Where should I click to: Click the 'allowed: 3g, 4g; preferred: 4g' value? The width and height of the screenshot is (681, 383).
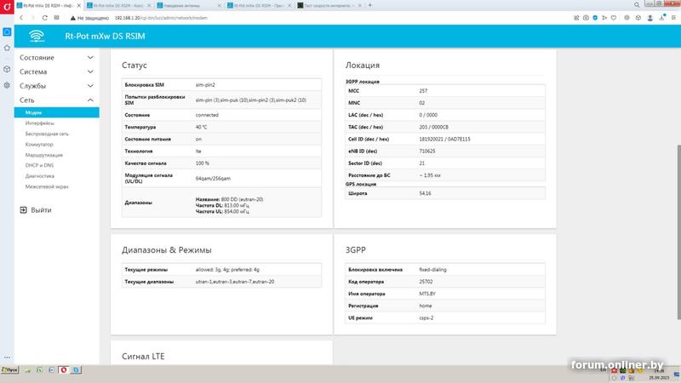point(227,270)
